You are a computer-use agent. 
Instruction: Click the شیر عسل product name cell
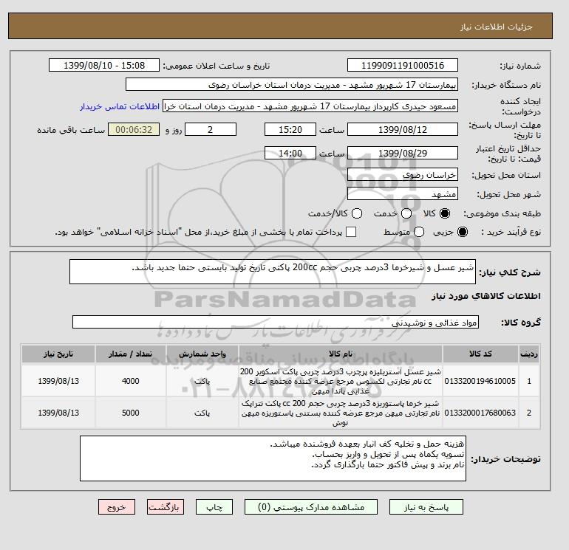point(341,382)
